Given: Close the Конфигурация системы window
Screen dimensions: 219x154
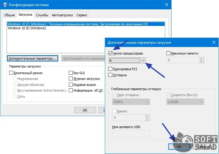Looking at the screenshot, I should pos(167,5).
